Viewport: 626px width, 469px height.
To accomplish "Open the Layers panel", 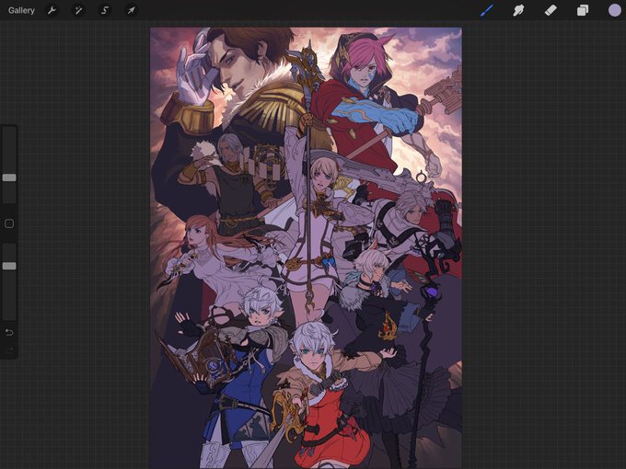I will tap(583, 10).
